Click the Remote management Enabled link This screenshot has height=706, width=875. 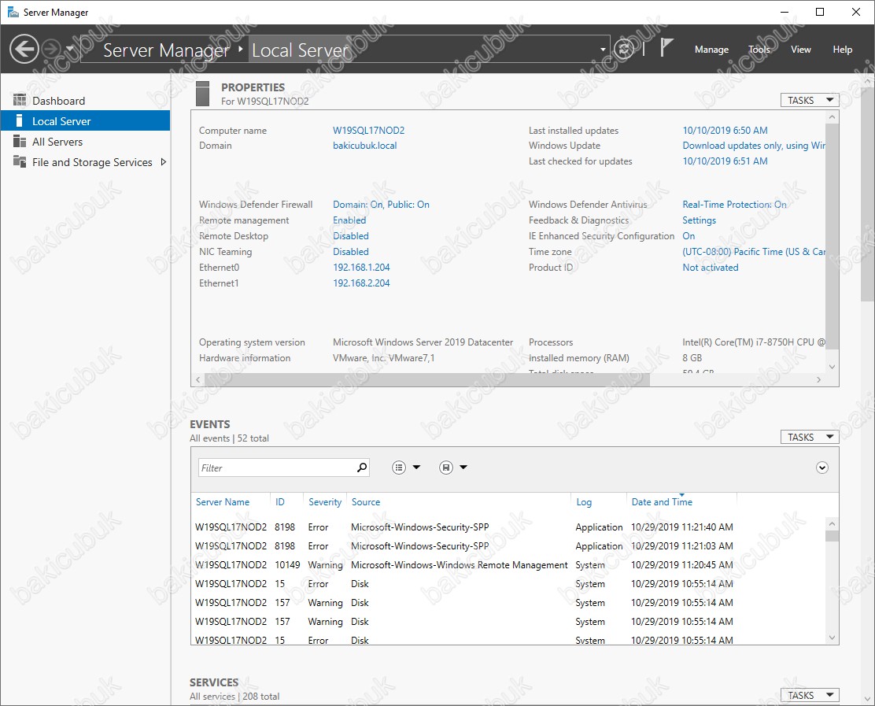[x=349, y=220]
